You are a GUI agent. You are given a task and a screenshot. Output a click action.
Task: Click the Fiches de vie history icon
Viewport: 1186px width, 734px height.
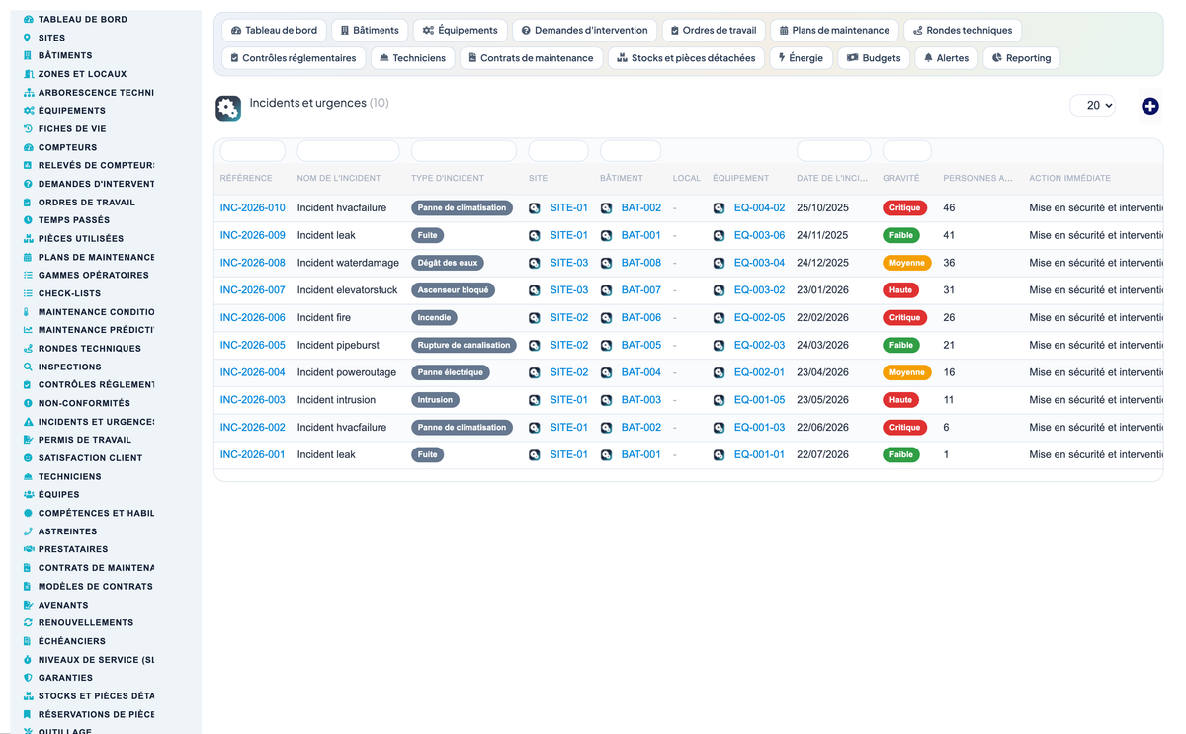[x=28, y=128]
